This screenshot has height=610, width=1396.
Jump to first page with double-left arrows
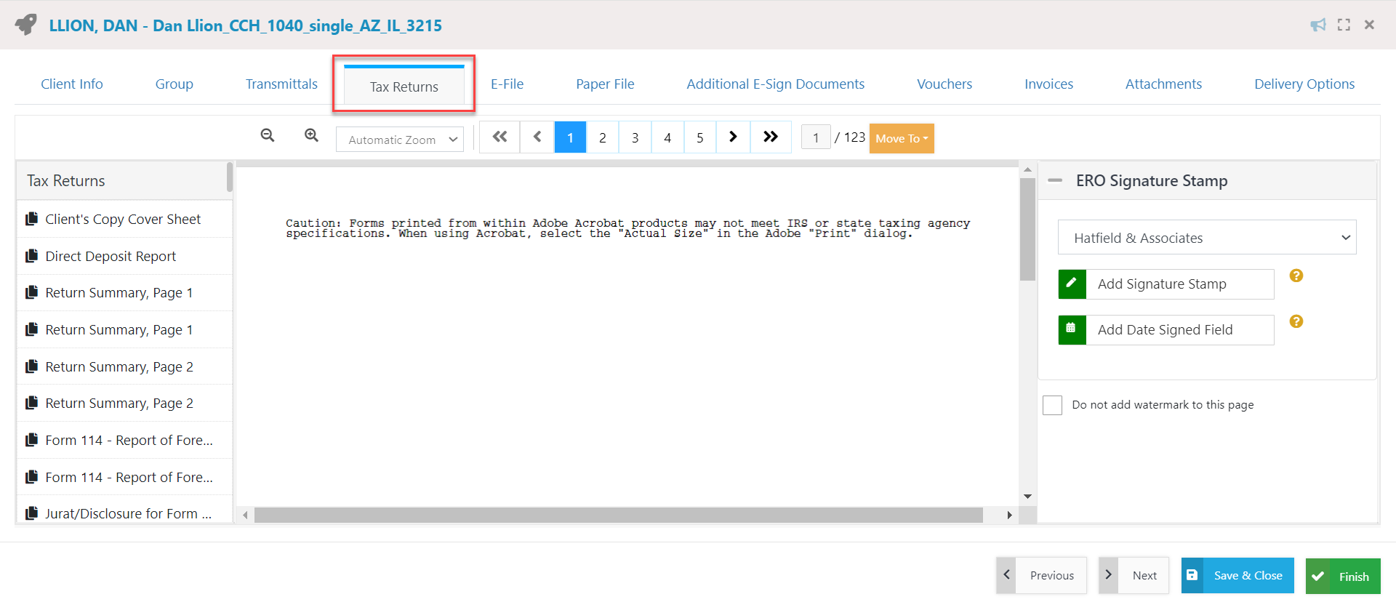pos(500,137)
